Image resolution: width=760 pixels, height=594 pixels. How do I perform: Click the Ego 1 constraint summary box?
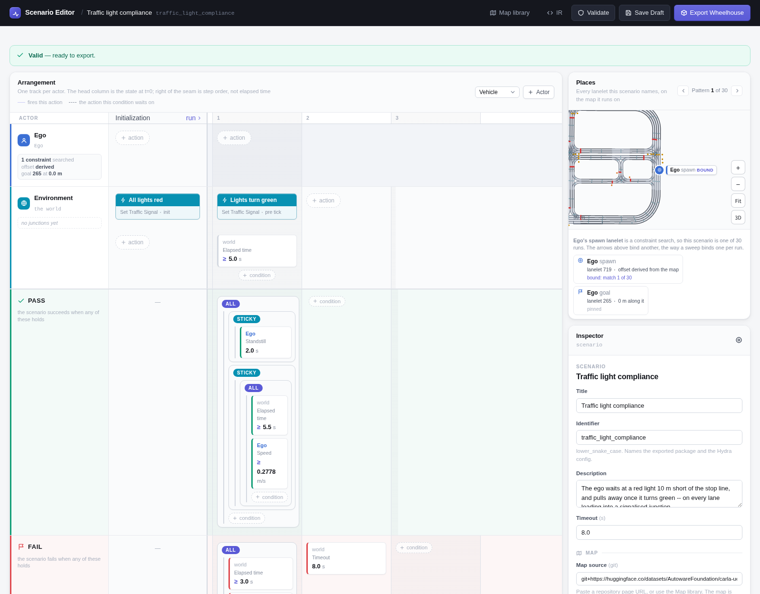point(59,167)
